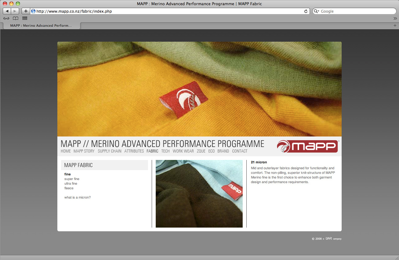
Task: Click the window resize grip corner
Action: click(396, 258)
